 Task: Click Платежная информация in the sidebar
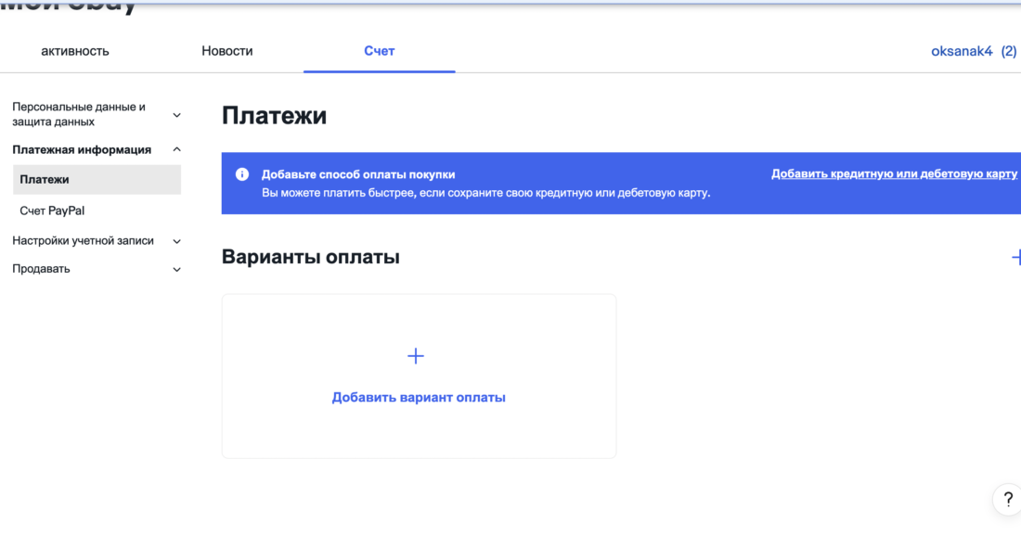[82, 148]
